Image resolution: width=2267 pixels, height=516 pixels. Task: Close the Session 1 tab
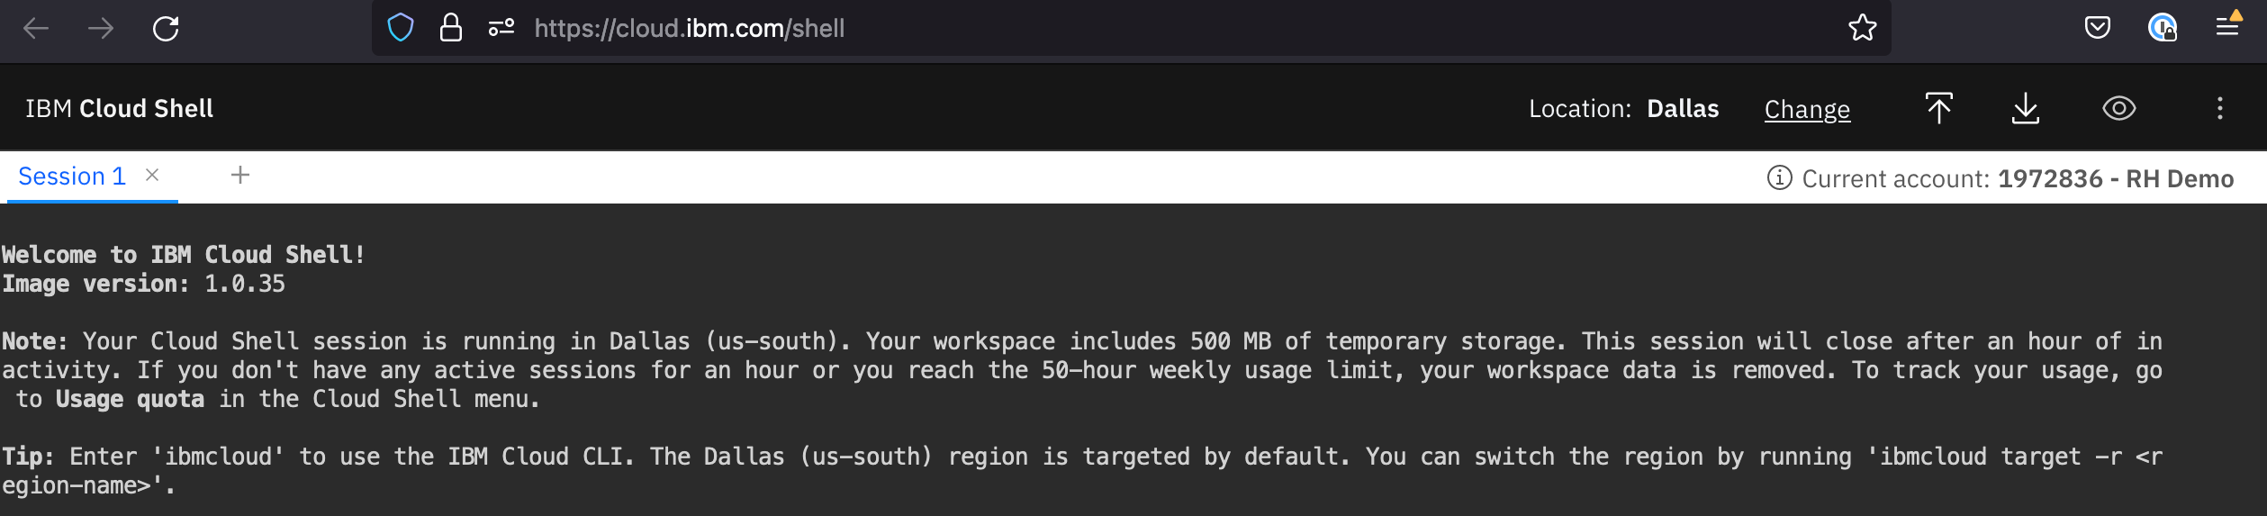pos(152,175)
